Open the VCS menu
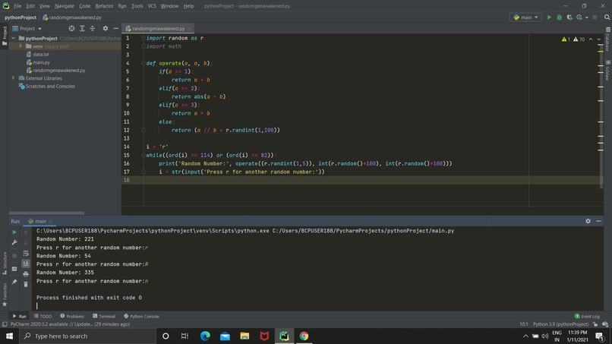This screenshot has height=344, width=612. point(152,6)
